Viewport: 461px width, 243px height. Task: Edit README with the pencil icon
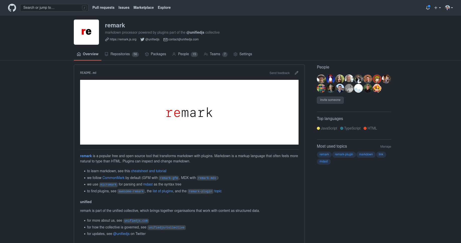pyautogui.click(x=297, y=73)
